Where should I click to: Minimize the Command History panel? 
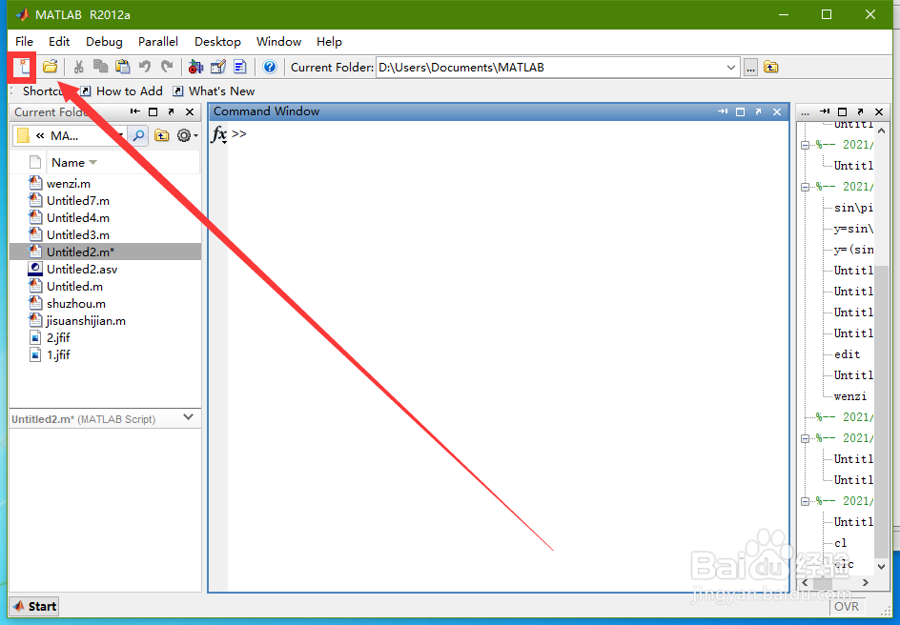[825, 111]
